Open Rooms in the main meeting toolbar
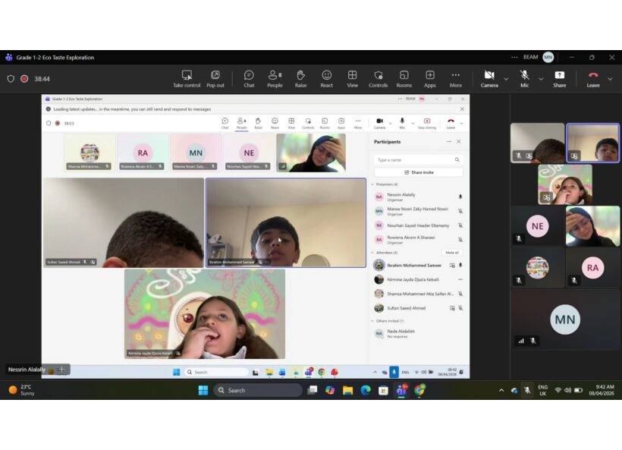Image resolution: width=622 pixels, height=450 pixels. pyautogui.click(x=404, y=78)
